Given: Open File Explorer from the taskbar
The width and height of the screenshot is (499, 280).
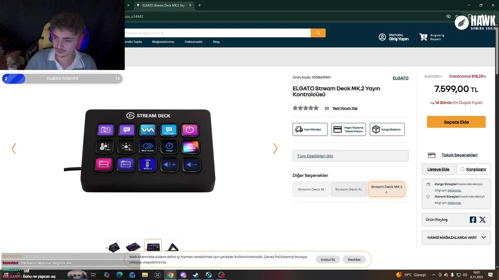Looking at the screenshot, I should tap(145, 275).
